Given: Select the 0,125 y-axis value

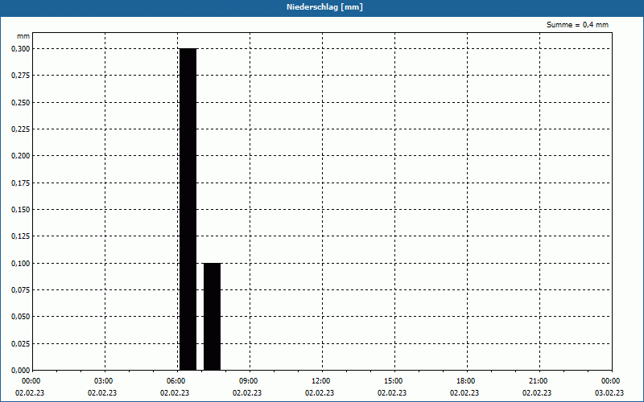Looking at the screenshot, I should point(20,236).
